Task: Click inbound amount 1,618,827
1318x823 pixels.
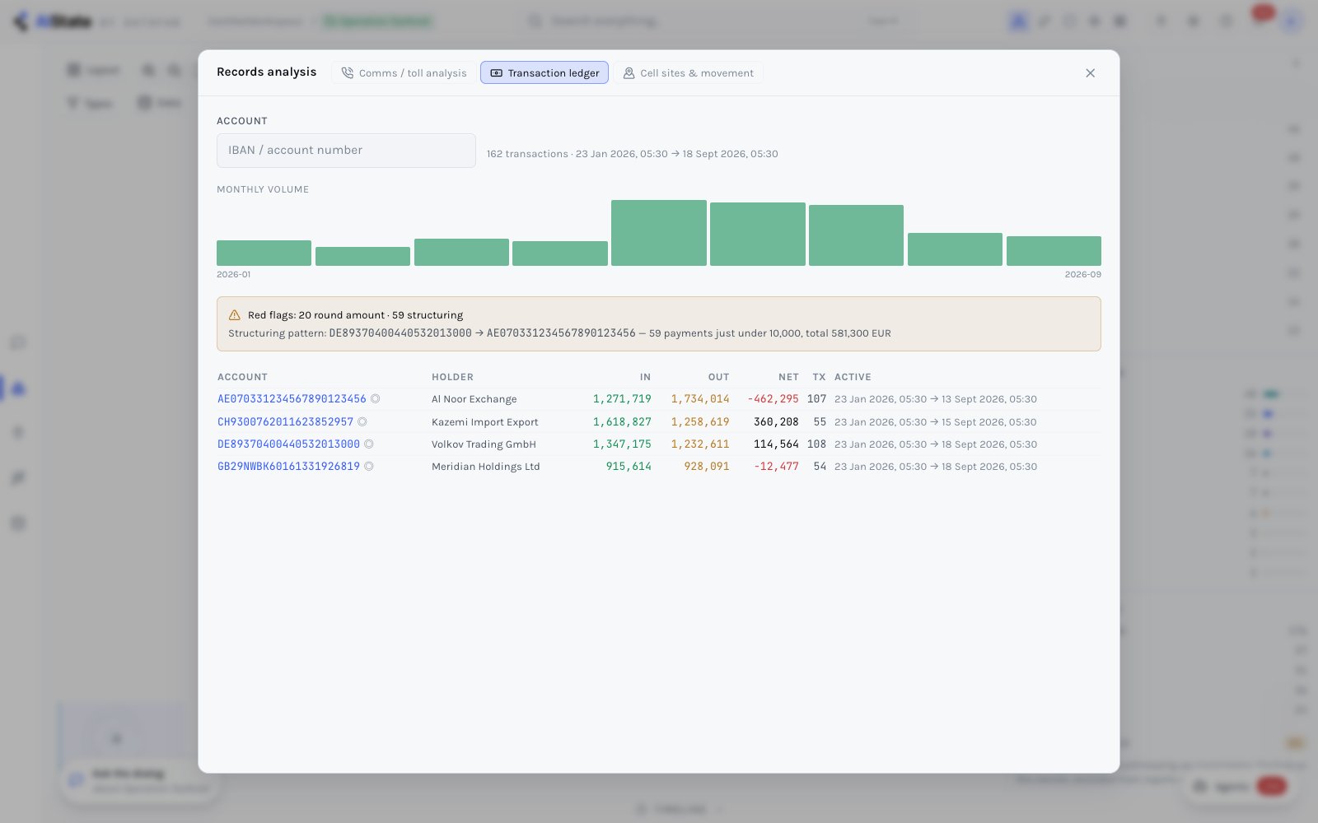Action: pos(622,422)
